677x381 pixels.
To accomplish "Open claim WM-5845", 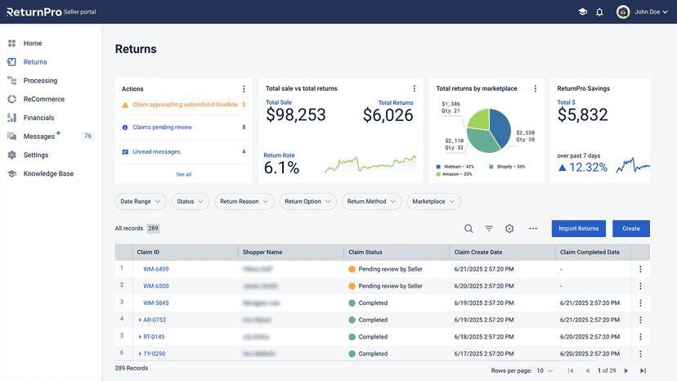I will point(156,303).
